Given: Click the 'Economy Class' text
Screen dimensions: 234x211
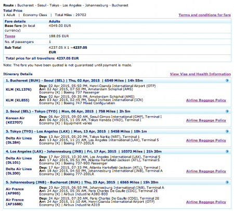Looking at the screenshot, I should coord(35,15).
